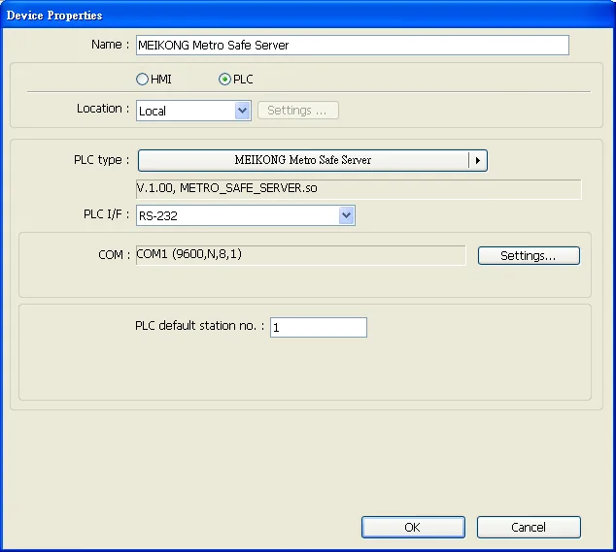This screenshot has width=616, height=552.
Task: Click the "Name :" label
Action: coord(110,45)
